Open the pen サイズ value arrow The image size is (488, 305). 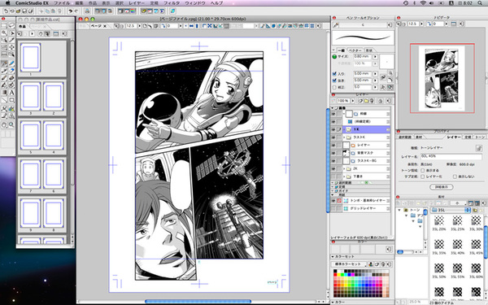point(375,57)
